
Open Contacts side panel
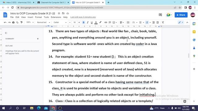[194, 48]
